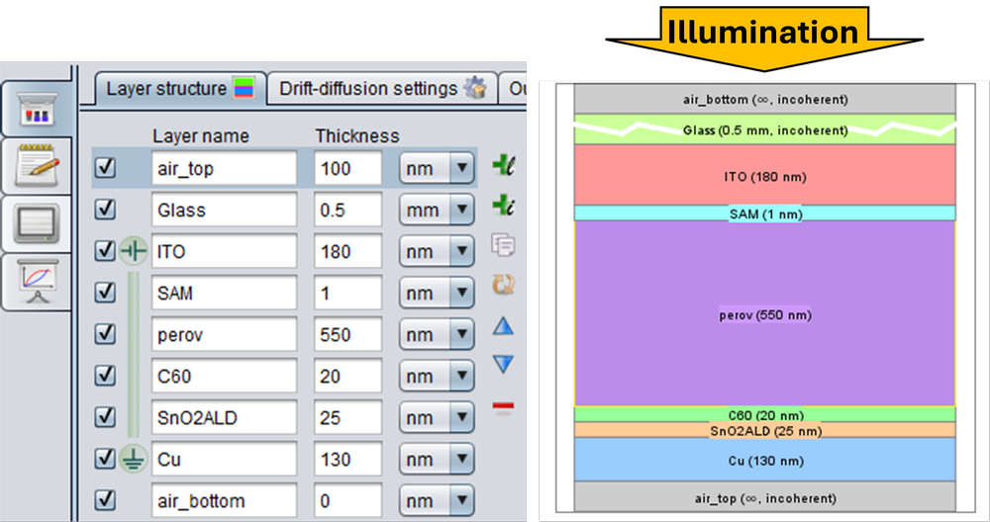Click the perov layer name field

click(224, 335)
